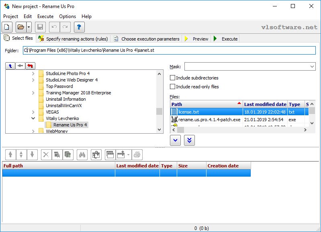Sort bottom list by Size header
The width and height of the screenshot is (321, 232).
tap(191, 166)
